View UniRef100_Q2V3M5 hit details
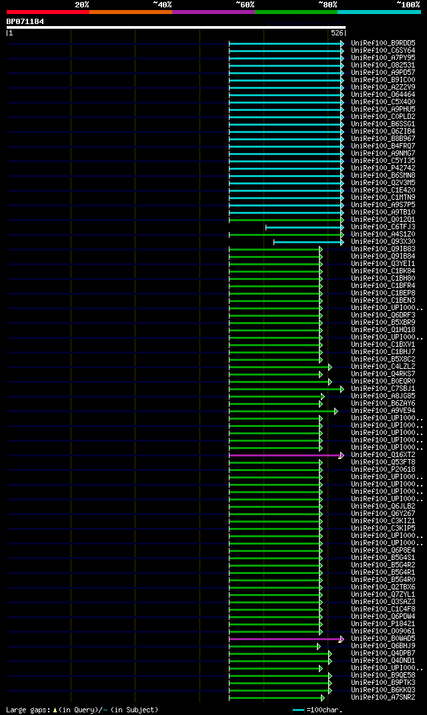 click(383, 183)
